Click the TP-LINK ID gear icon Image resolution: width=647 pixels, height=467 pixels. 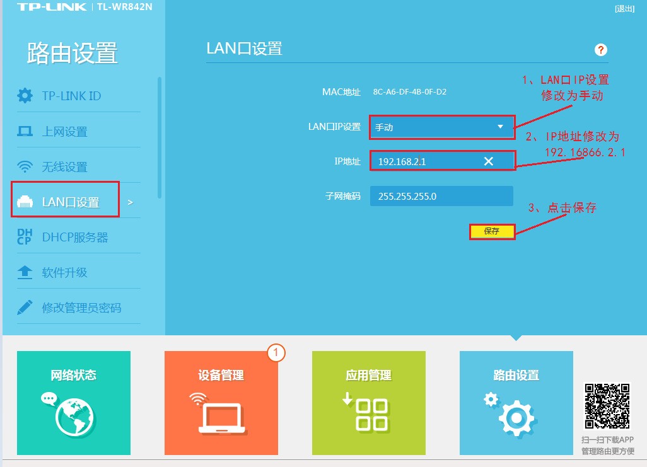point(25,95)
